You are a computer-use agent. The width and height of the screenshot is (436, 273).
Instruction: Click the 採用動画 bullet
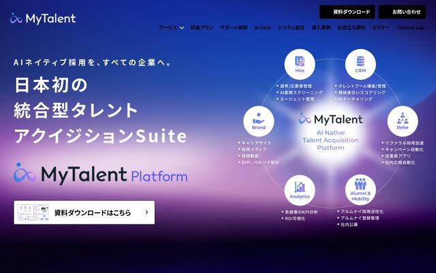(250, 156)
